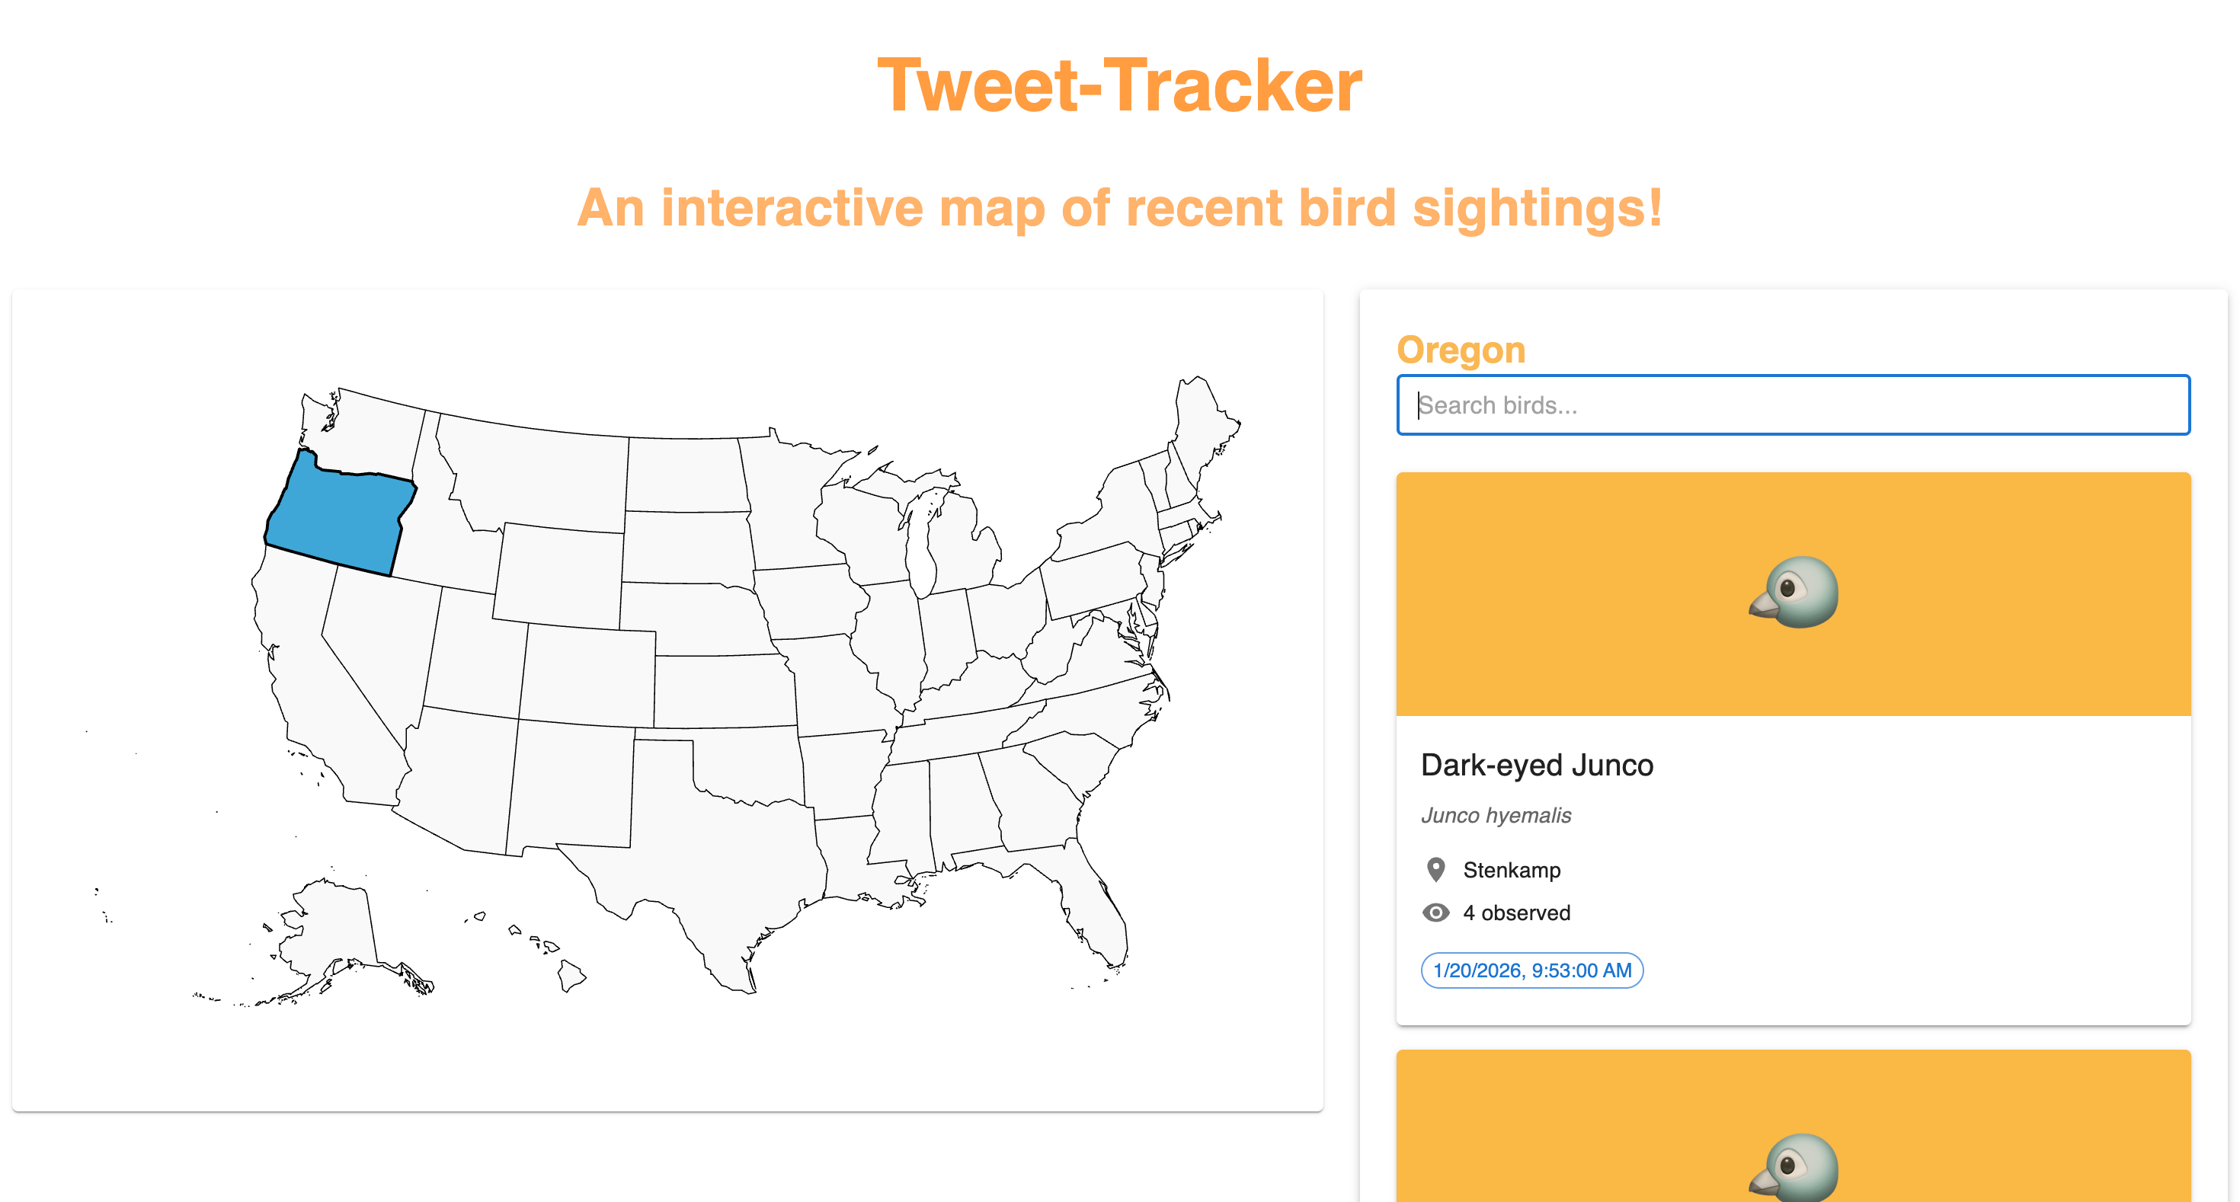Click the Tweet-Tracker page title

[x=1120, y=85]
